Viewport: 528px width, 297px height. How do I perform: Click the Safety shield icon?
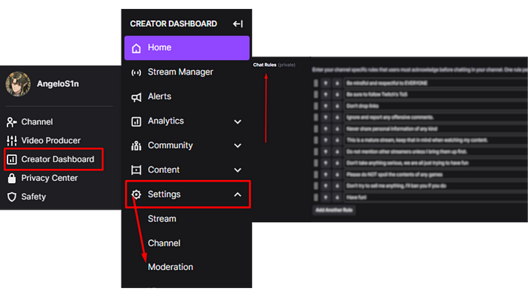[12, 197]
